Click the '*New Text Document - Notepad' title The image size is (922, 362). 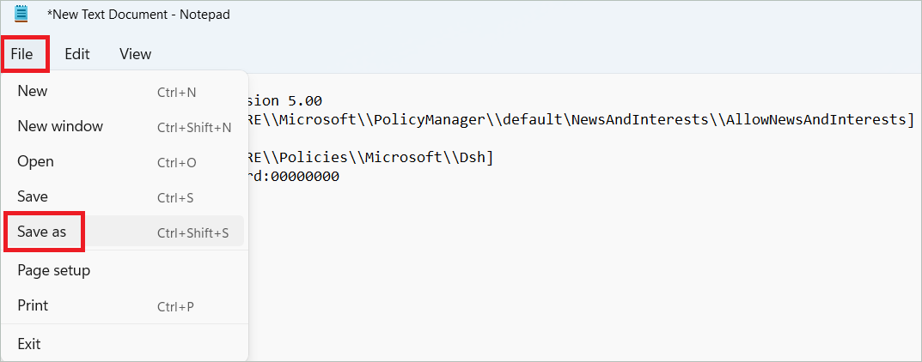pos(138,15)
